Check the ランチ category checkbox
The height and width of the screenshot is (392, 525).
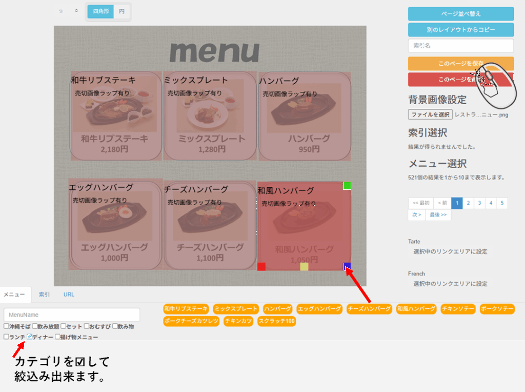[x=7, y=337]
